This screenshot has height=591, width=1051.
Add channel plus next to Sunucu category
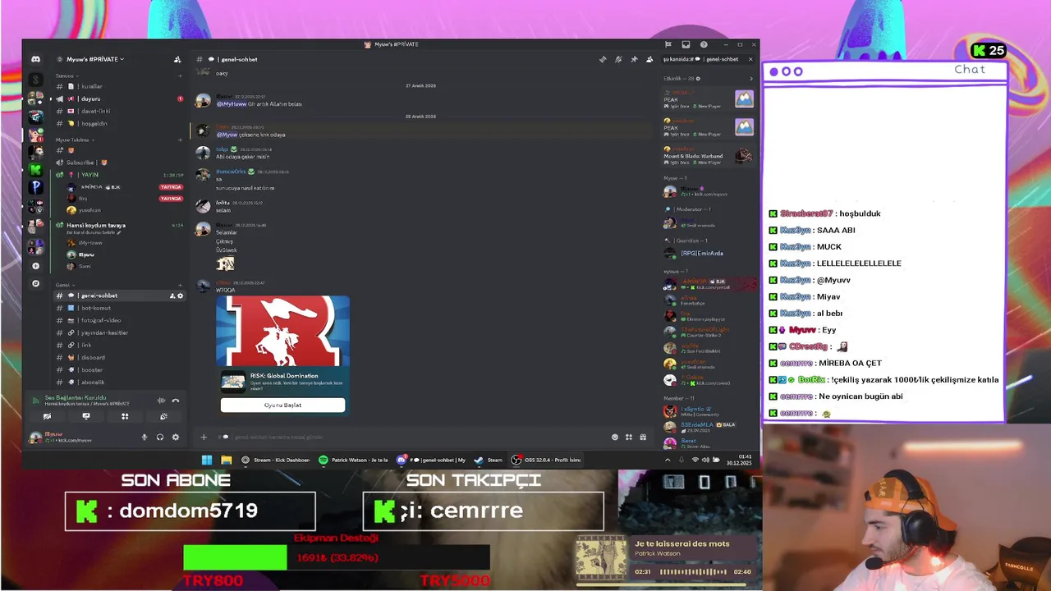(x=180, y=76)
